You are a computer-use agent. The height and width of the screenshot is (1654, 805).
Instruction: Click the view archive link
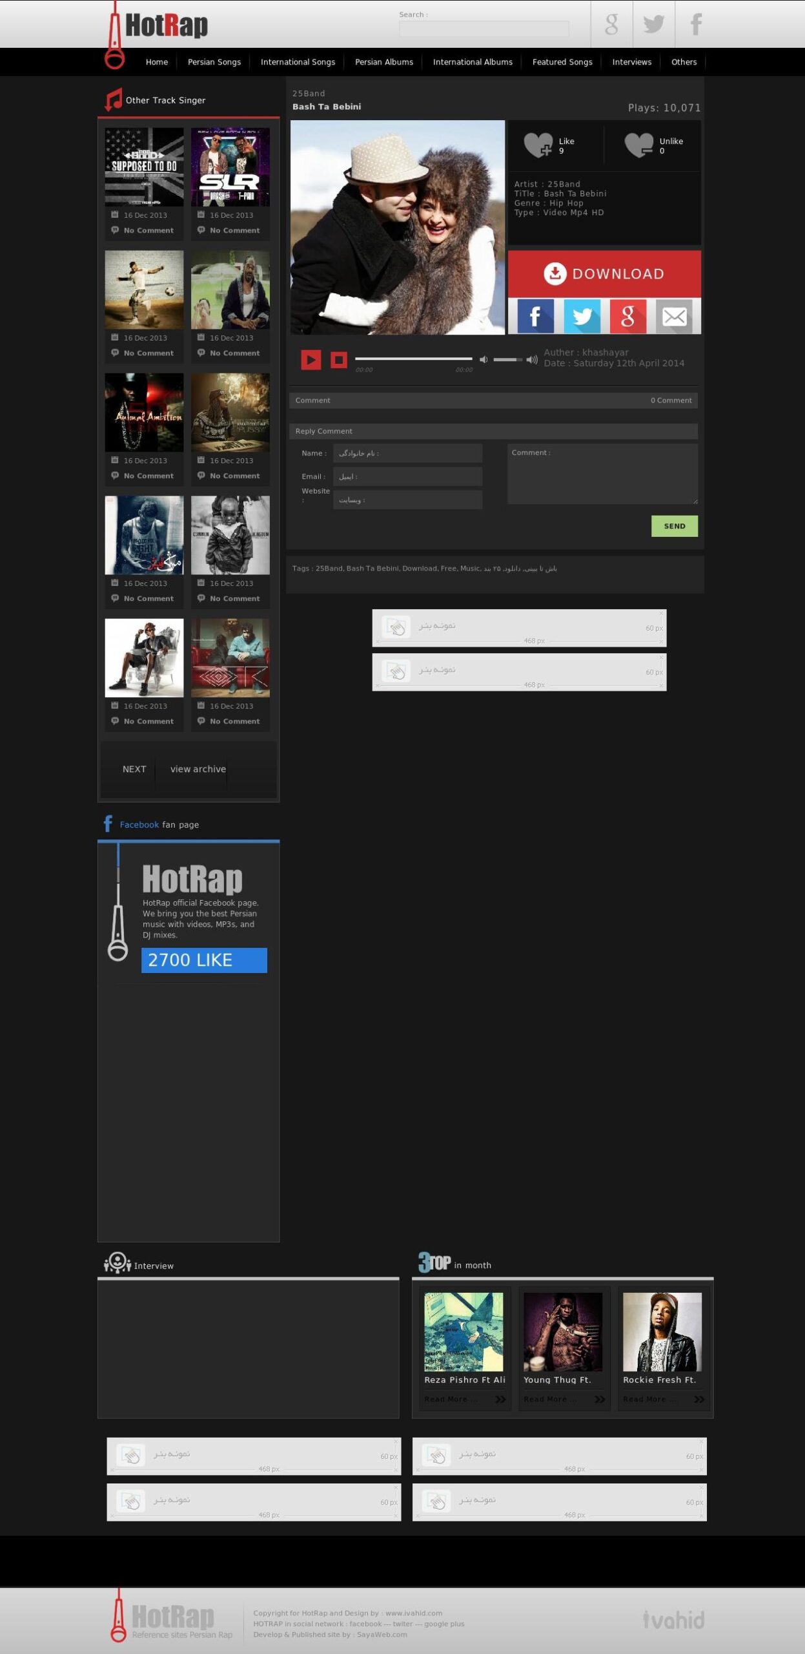point(198,769)
